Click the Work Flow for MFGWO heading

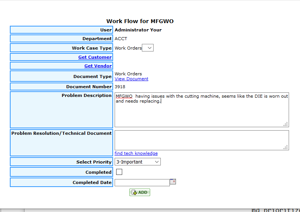[140, 21]
